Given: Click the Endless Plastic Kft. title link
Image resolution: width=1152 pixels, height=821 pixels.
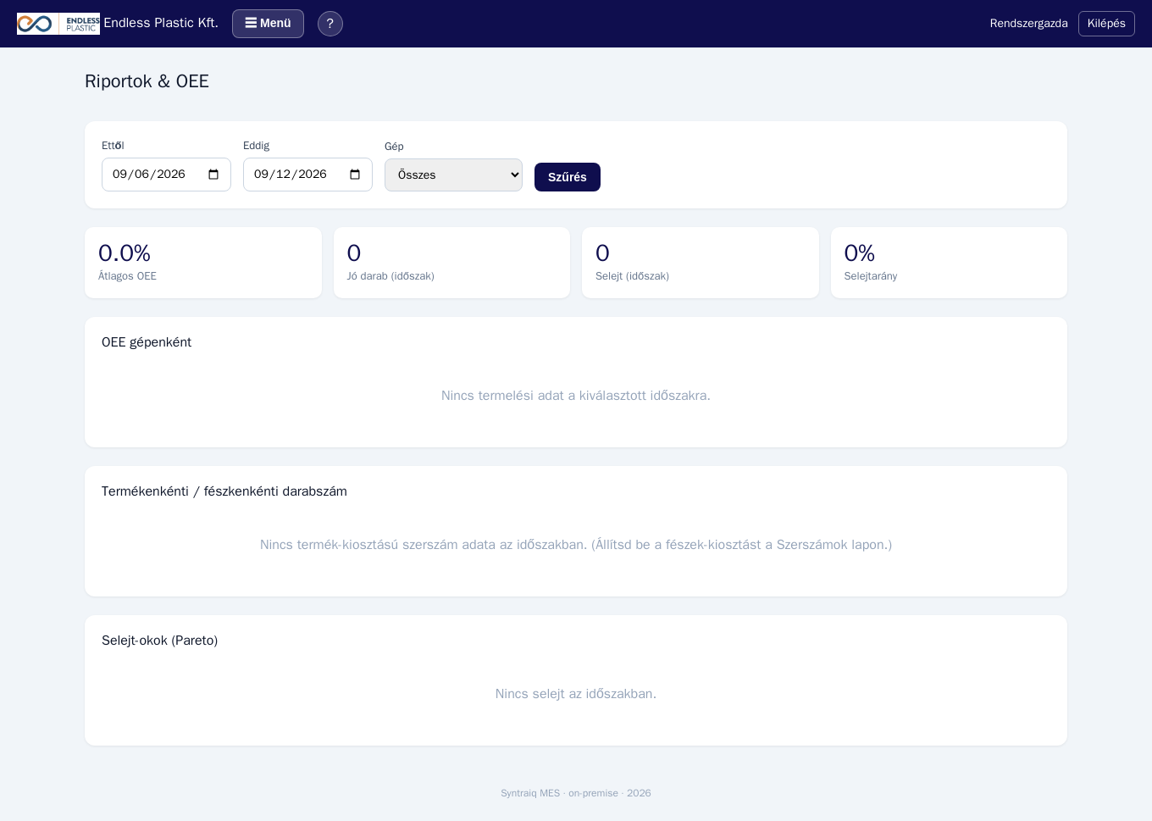Looking at the screenshot, I should pos(161,23).
